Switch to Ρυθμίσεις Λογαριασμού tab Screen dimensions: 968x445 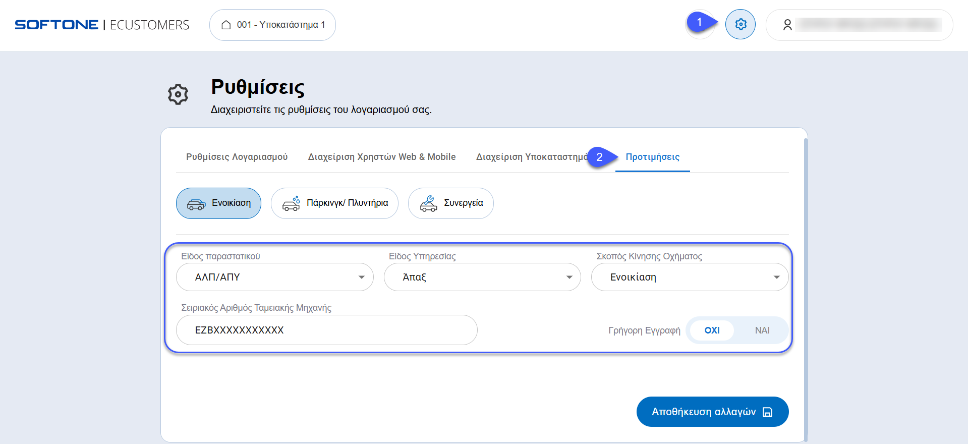(x=237, y=157)
